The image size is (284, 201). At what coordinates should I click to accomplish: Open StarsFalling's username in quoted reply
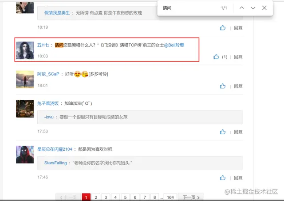pos(55,163)
